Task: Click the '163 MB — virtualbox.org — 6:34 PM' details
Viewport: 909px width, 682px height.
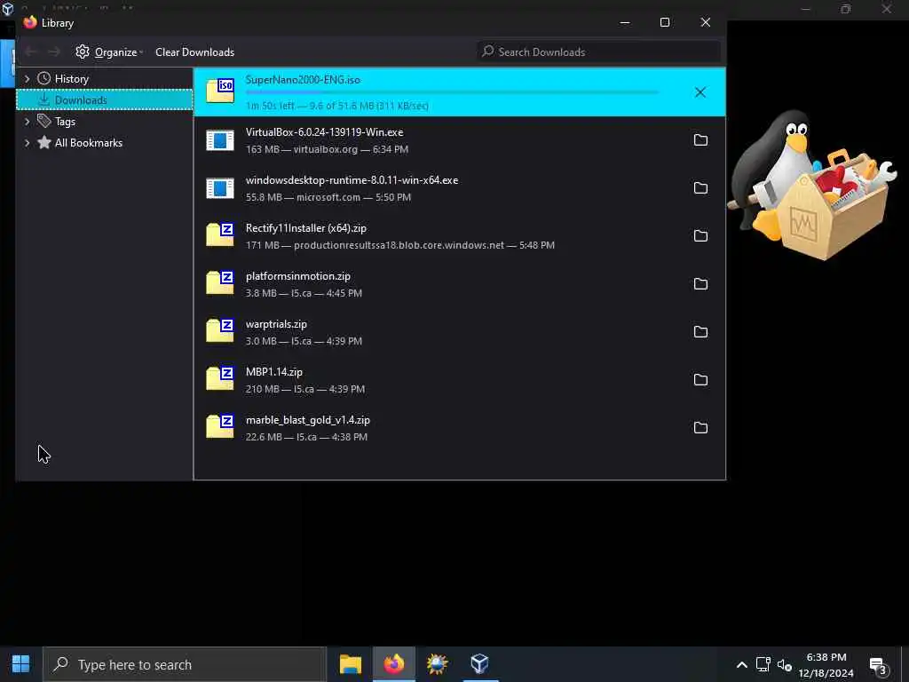Action: click(327, 149)
